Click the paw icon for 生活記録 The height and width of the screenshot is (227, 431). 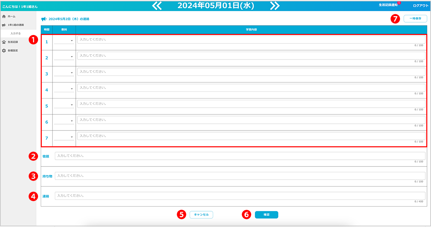[x=4, y=42]
